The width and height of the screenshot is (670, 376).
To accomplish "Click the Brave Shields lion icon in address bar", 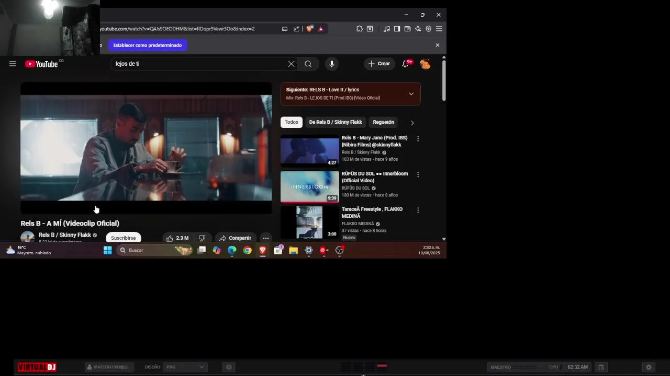I will coord(309,29).
